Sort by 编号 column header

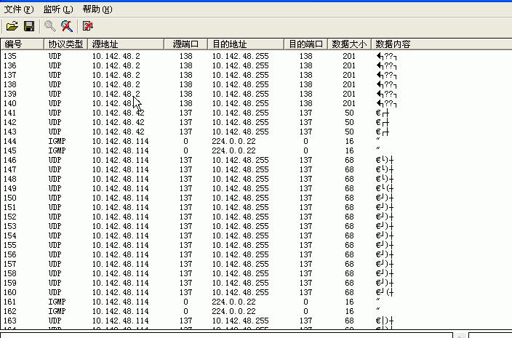point(22,44)
